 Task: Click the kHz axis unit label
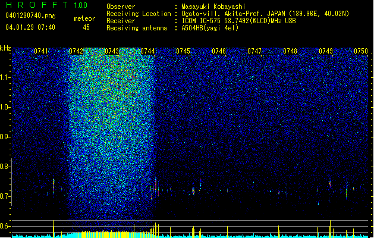pos(5,48)
